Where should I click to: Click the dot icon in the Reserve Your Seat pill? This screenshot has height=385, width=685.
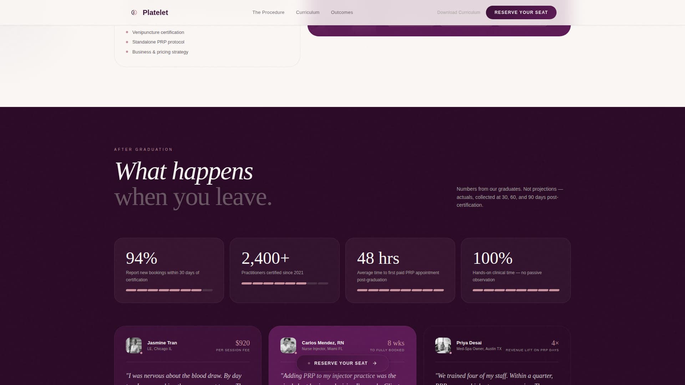pyautogui.click(x=309, y=363)
